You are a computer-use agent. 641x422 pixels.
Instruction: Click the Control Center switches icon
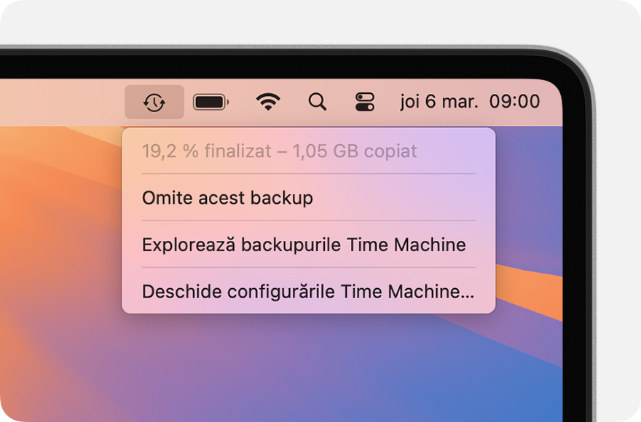(x=364, y=102)
